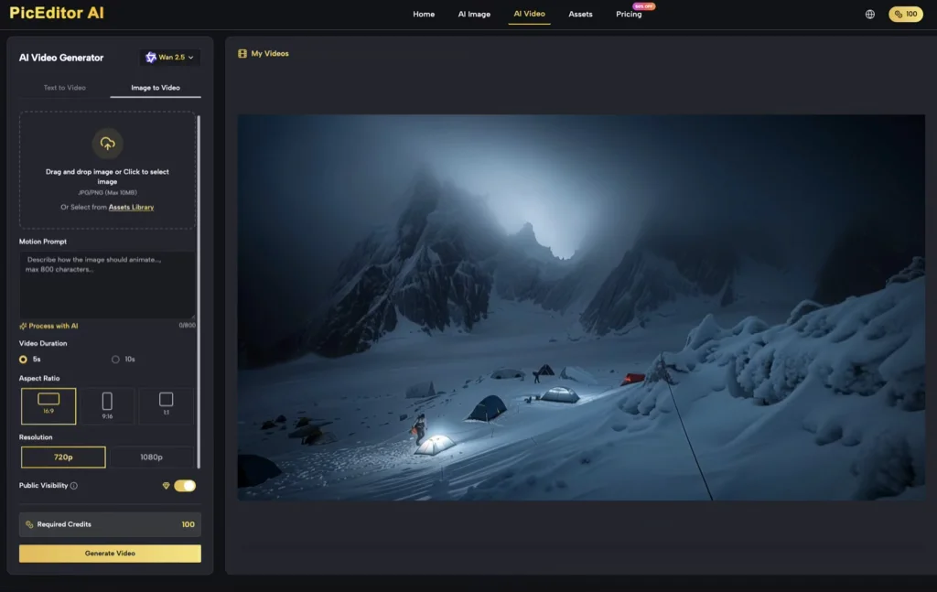Click the upload cloud icon
The height and width of the screenshot is (592, 937).
pyautogui.click(x=108, y=144)
